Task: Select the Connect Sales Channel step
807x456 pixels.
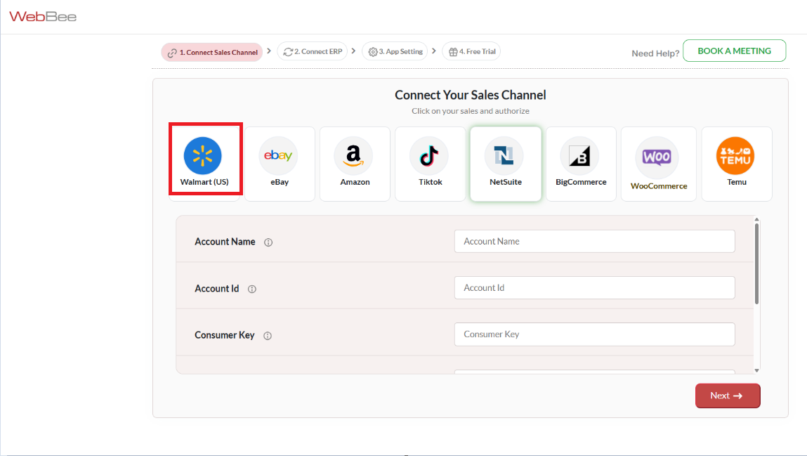Action: point(211,51)
